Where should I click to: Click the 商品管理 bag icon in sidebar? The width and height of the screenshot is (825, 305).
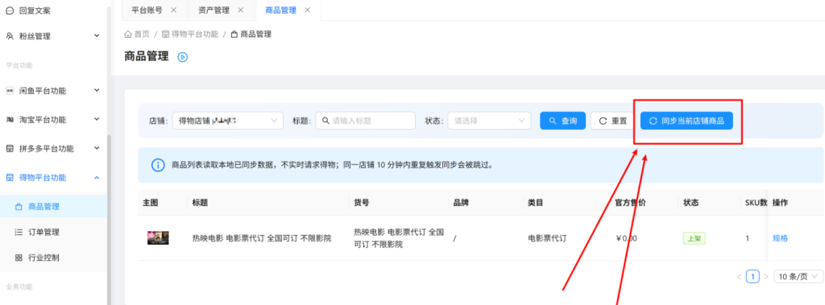19,207
